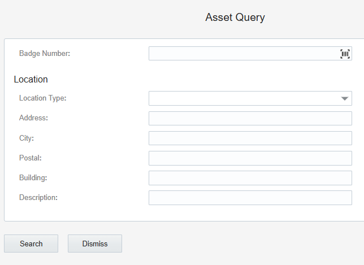Click the "Postal:" field label

tap(31, 158)
